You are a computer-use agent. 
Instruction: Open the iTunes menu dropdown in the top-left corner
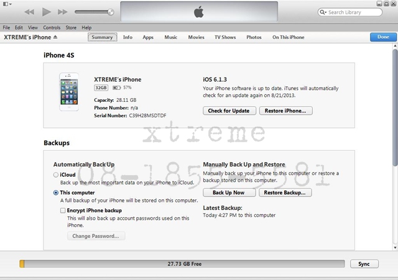point(7,4)
